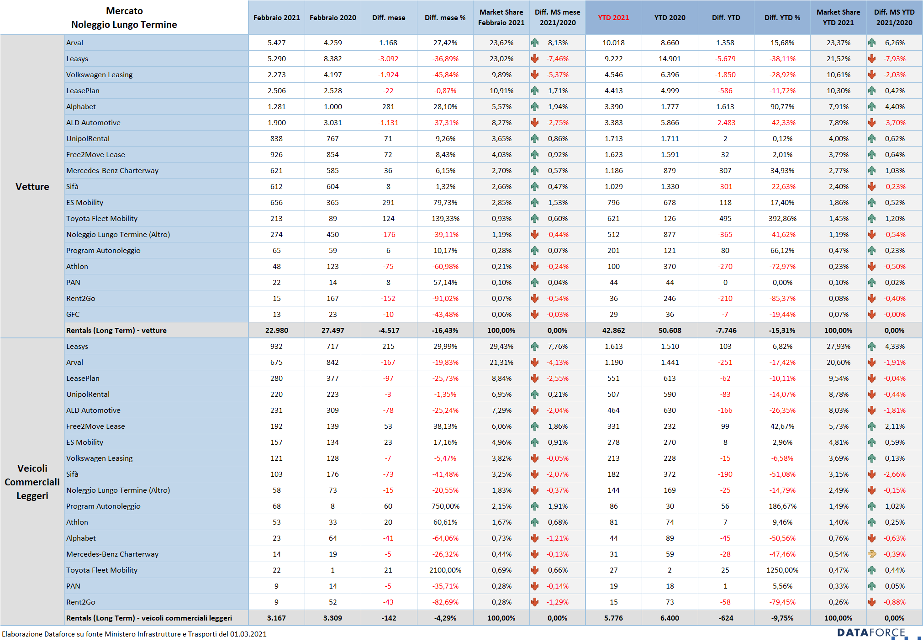Click the Program Autonoleggio label in commercial section
923x642 pixels.
coord(103,506)
